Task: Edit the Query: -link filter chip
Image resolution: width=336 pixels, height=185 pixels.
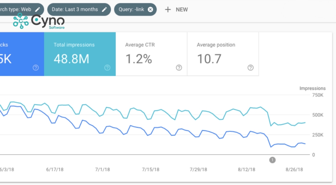Action: click(131, 9)
